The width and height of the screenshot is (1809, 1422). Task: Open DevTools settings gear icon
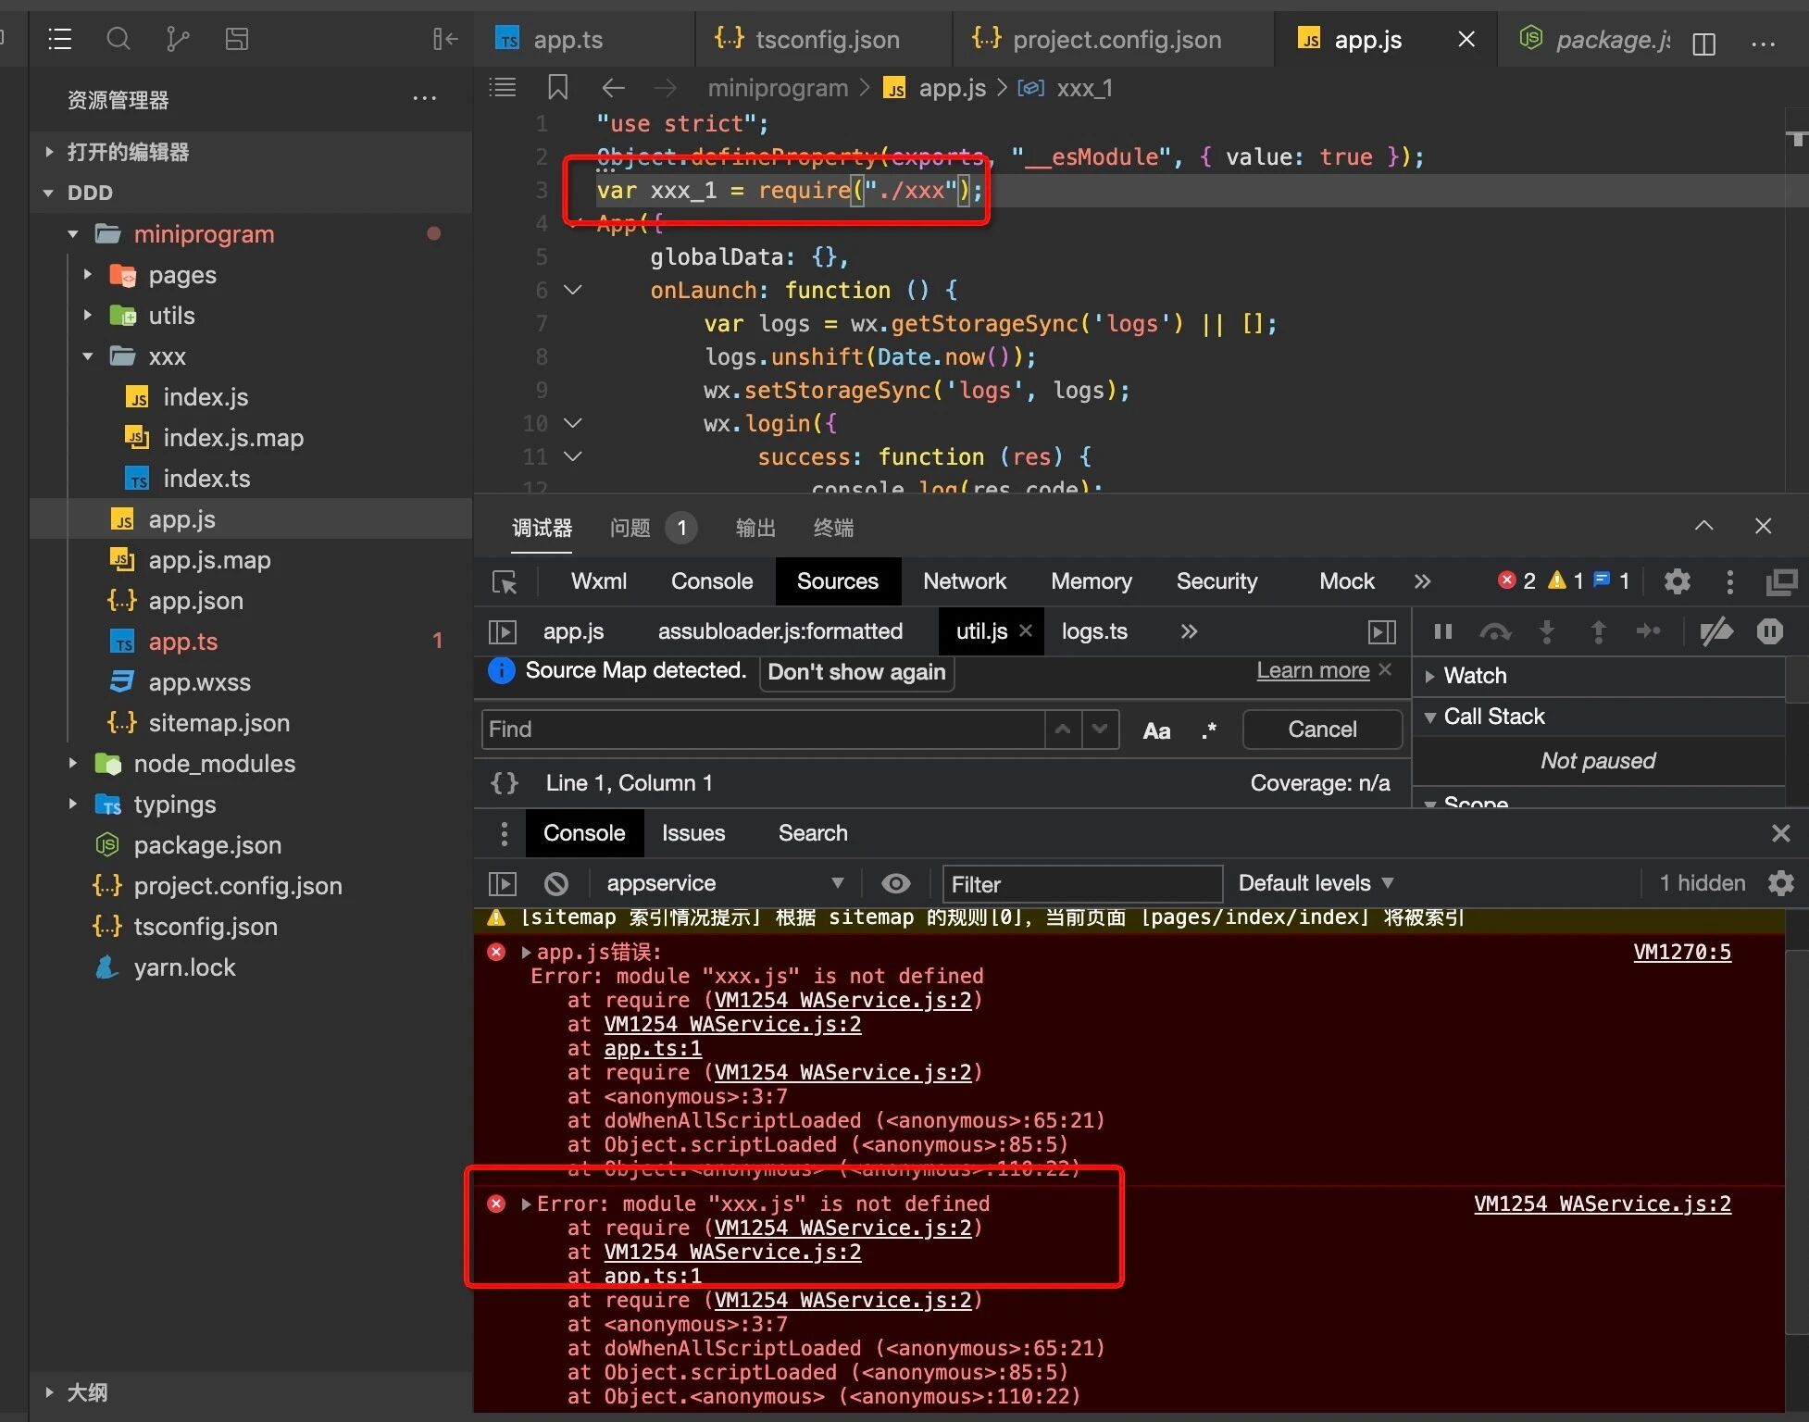pyautogui.click(x=1677, y=581)
